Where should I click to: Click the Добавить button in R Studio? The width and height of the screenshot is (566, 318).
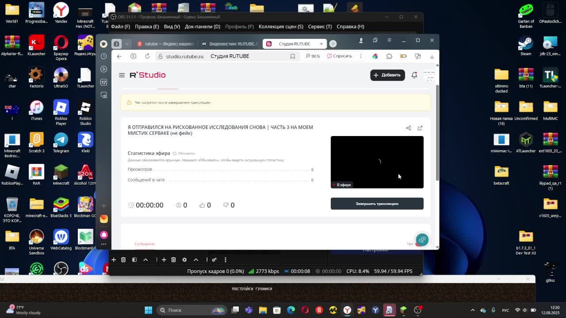coord(387,75)
